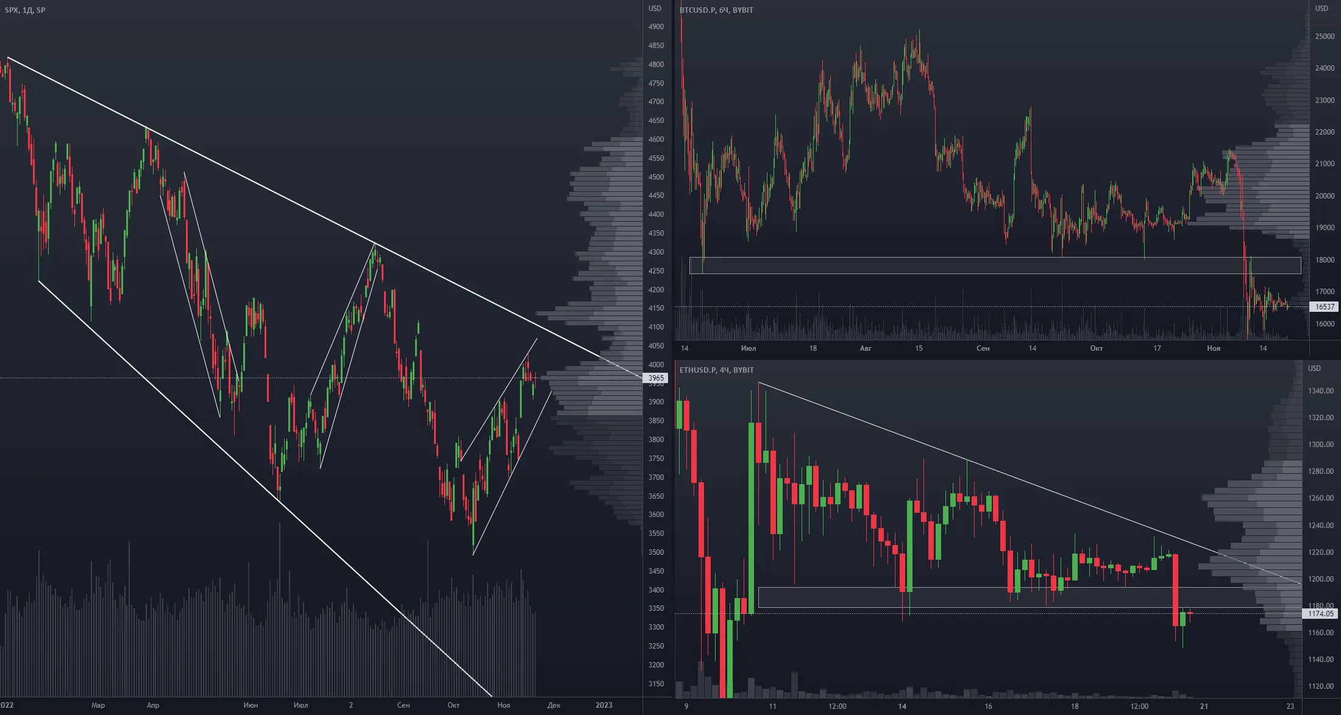Click the 25000 level on BTC price axis

pyautogui.click(x=1325, y=37)
